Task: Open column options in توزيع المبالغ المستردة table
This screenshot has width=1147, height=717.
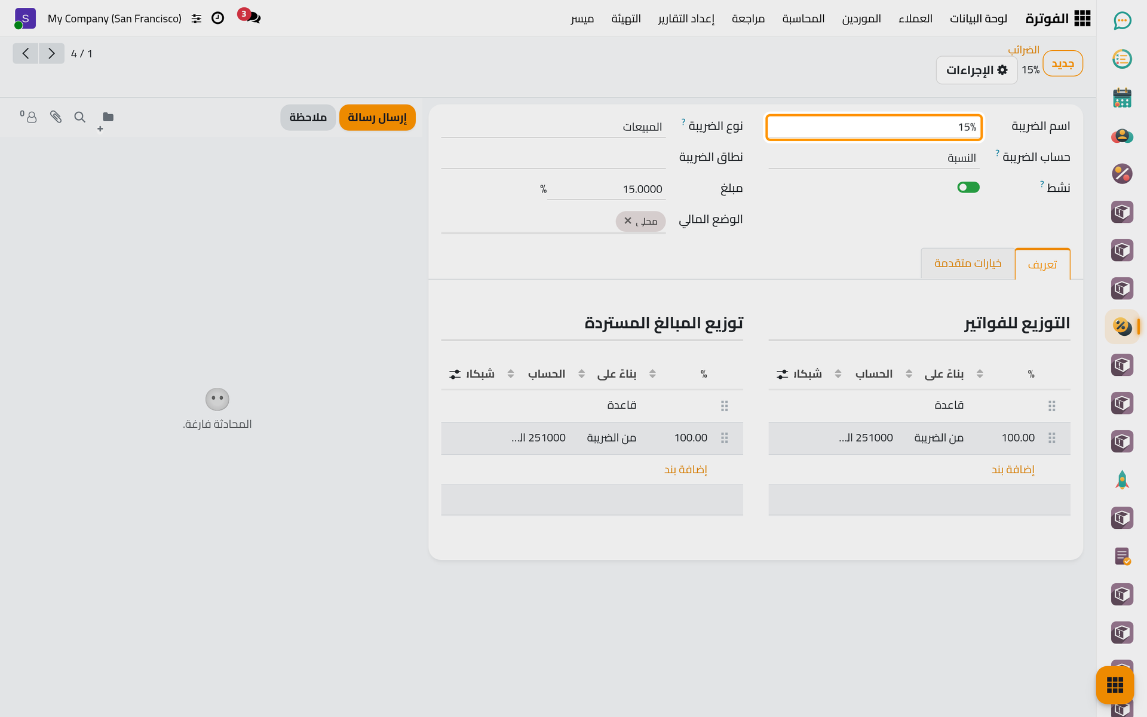Action: tap(455, 374)
